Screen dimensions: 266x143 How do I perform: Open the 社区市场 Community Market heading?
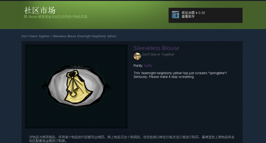point(40,10)
